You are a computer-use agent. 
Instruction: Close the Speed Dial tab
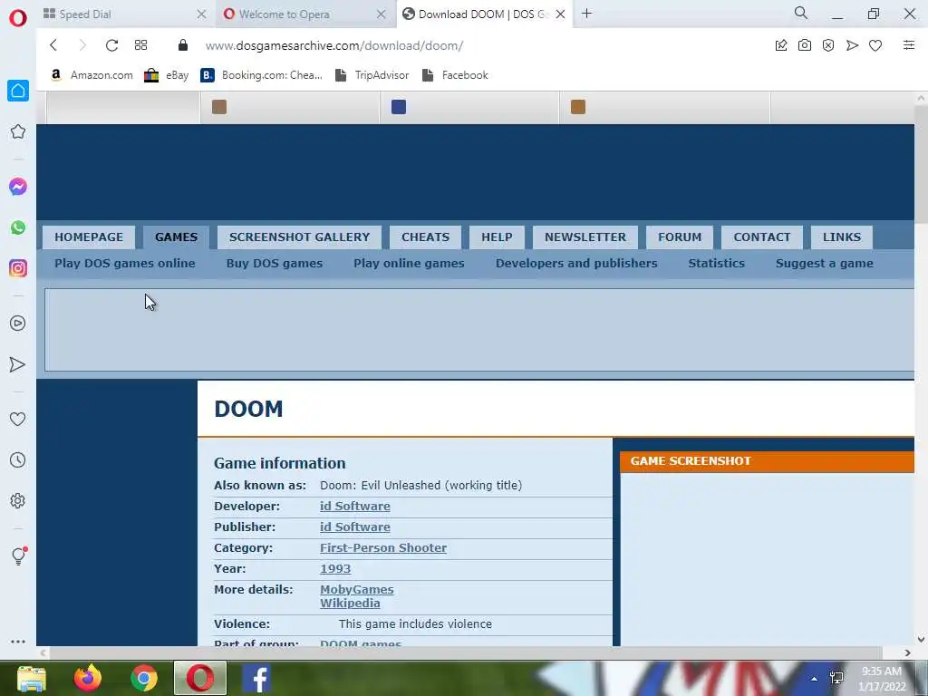point(201,14)
